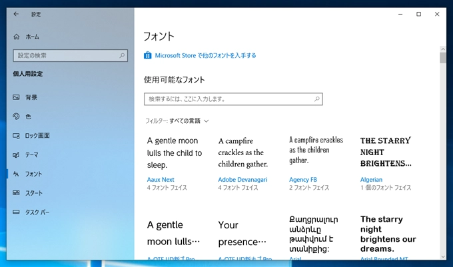The image size is (453, 267).
Task: Click the vertical scrollbar thumb
Action: coord(443,58)
